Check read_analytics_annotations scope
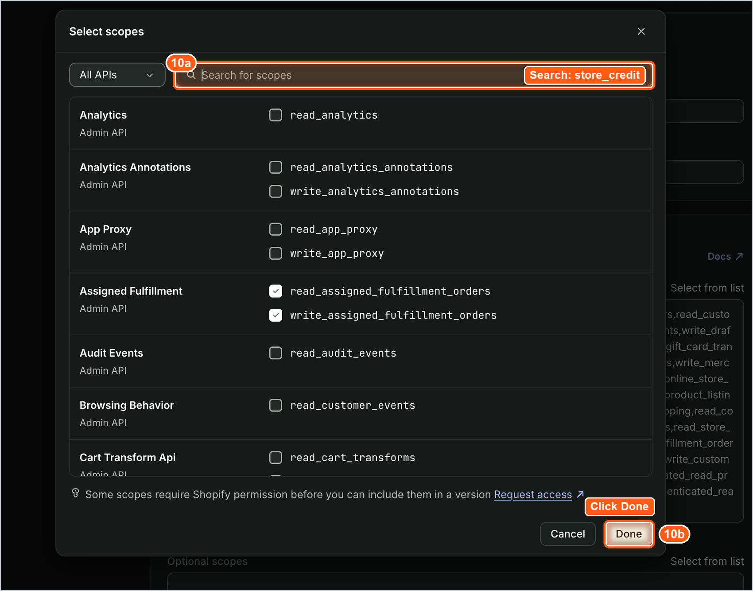Viewport: 753px width, 591px height. pyautogui.click(x=276, y=167)
